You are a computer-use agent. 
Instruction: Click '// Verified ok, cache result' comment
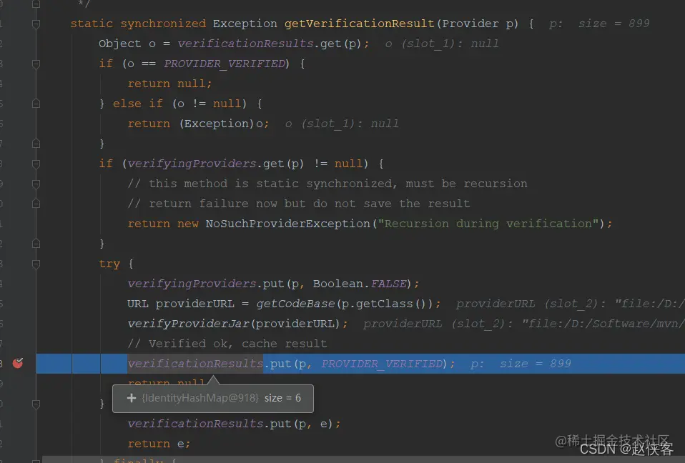(227, 344)
